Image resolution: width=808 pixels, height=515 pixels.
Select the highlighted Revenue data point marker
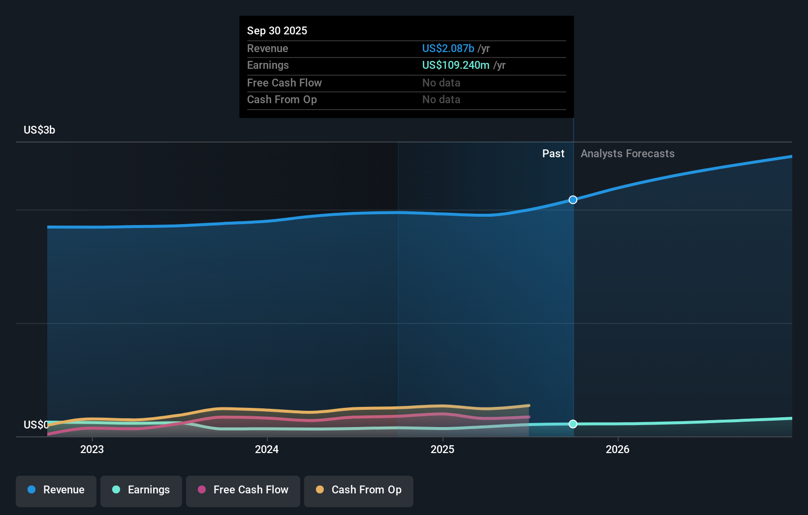click(572, 200)
